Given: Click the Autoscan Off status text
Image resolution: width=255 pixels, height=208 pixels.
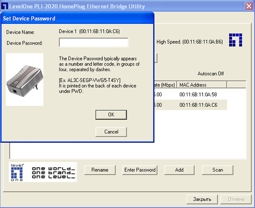Looking at the screenshot, I should (x=211, y=74).
